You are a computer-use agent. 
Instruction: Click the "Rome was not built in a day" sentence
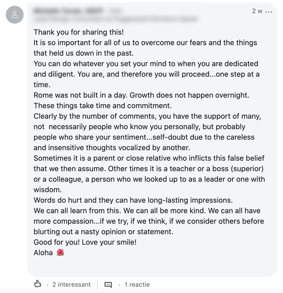pyautogui.click(x=81, y=95)
